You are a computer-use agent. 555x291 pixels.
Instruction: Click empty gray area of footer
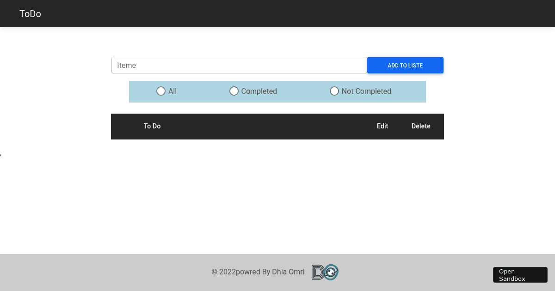[x=116, y=273]
